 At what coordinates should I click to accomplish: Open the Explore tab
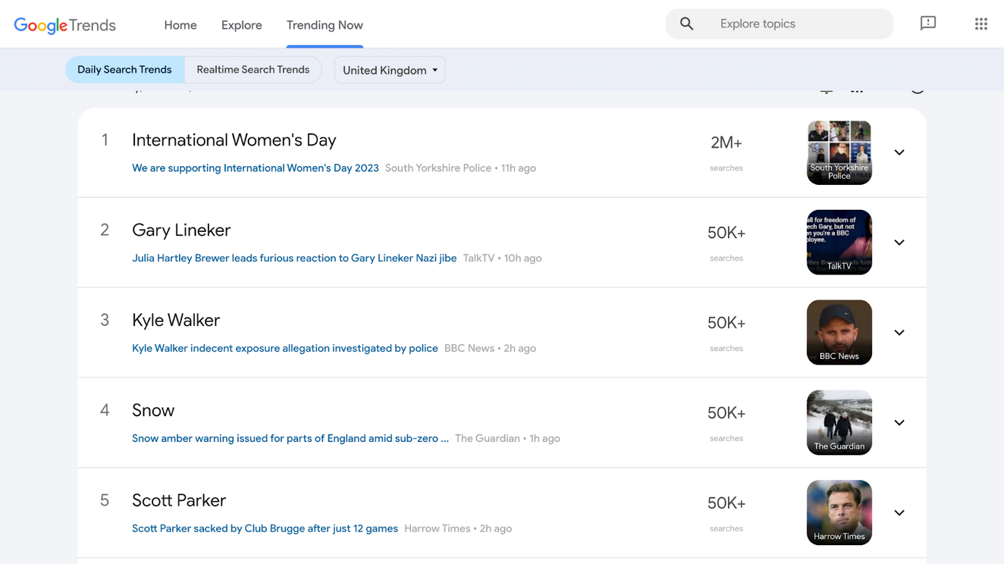tap(242, 25)
